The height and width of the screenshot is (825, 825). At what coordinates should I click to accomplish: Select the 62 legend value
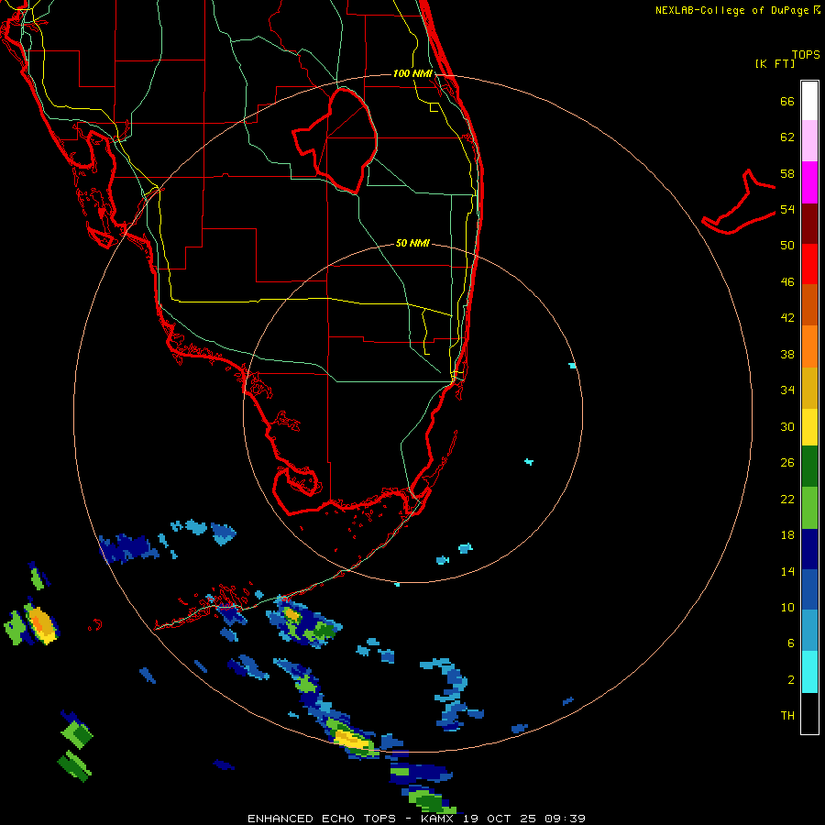[x=787, y=137]
